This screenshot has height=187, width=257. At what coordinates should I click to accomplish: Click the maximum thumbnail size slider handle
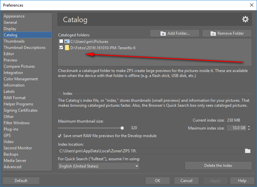122,128
